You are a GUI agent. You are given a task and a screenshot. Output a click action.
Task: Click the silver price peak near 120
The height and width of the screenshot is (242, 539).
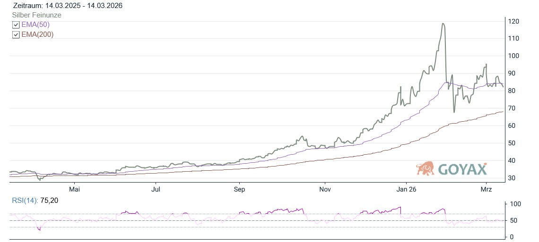tap(443, 24)
